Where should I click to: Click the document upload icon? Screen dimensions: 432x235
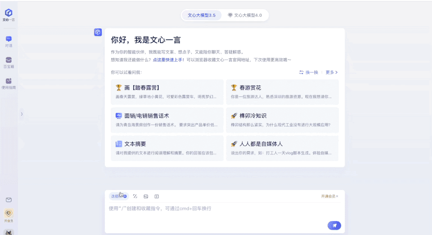pos(157,196)
